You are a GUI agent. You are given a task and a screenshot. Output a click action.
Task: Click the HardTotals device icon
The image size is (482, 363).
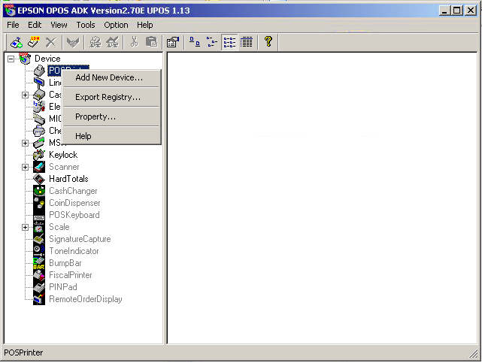(39, 179)
